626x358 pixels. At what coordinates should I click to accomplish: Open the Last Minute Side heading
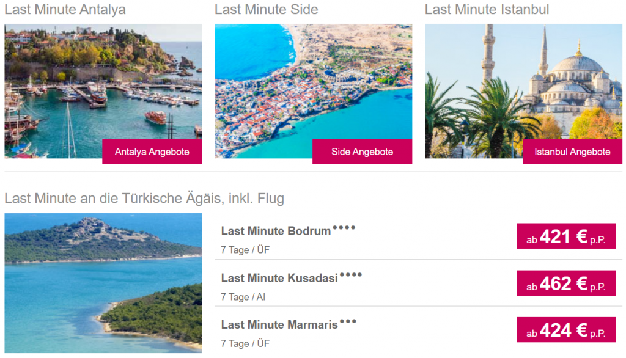point(266,10)
